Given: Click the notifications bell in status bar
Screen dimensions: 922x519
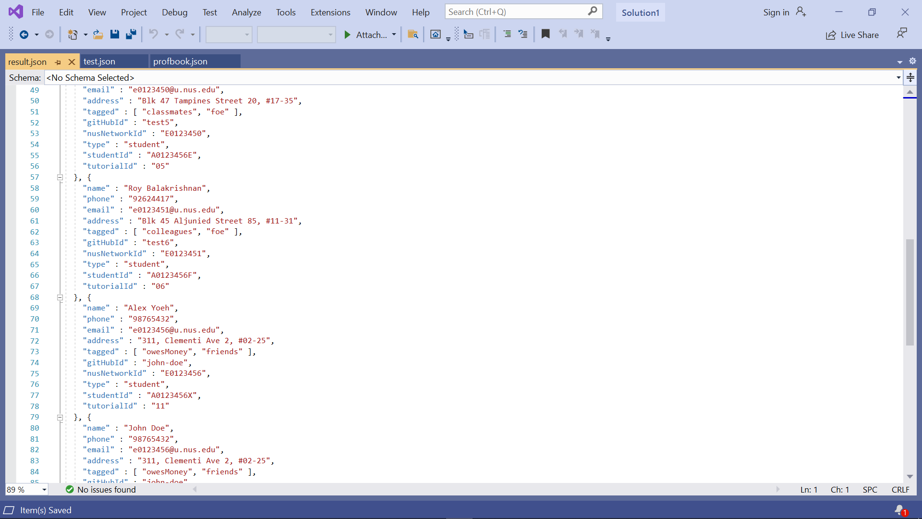Looking at the screenshot, I should click(x=900, y=510).
